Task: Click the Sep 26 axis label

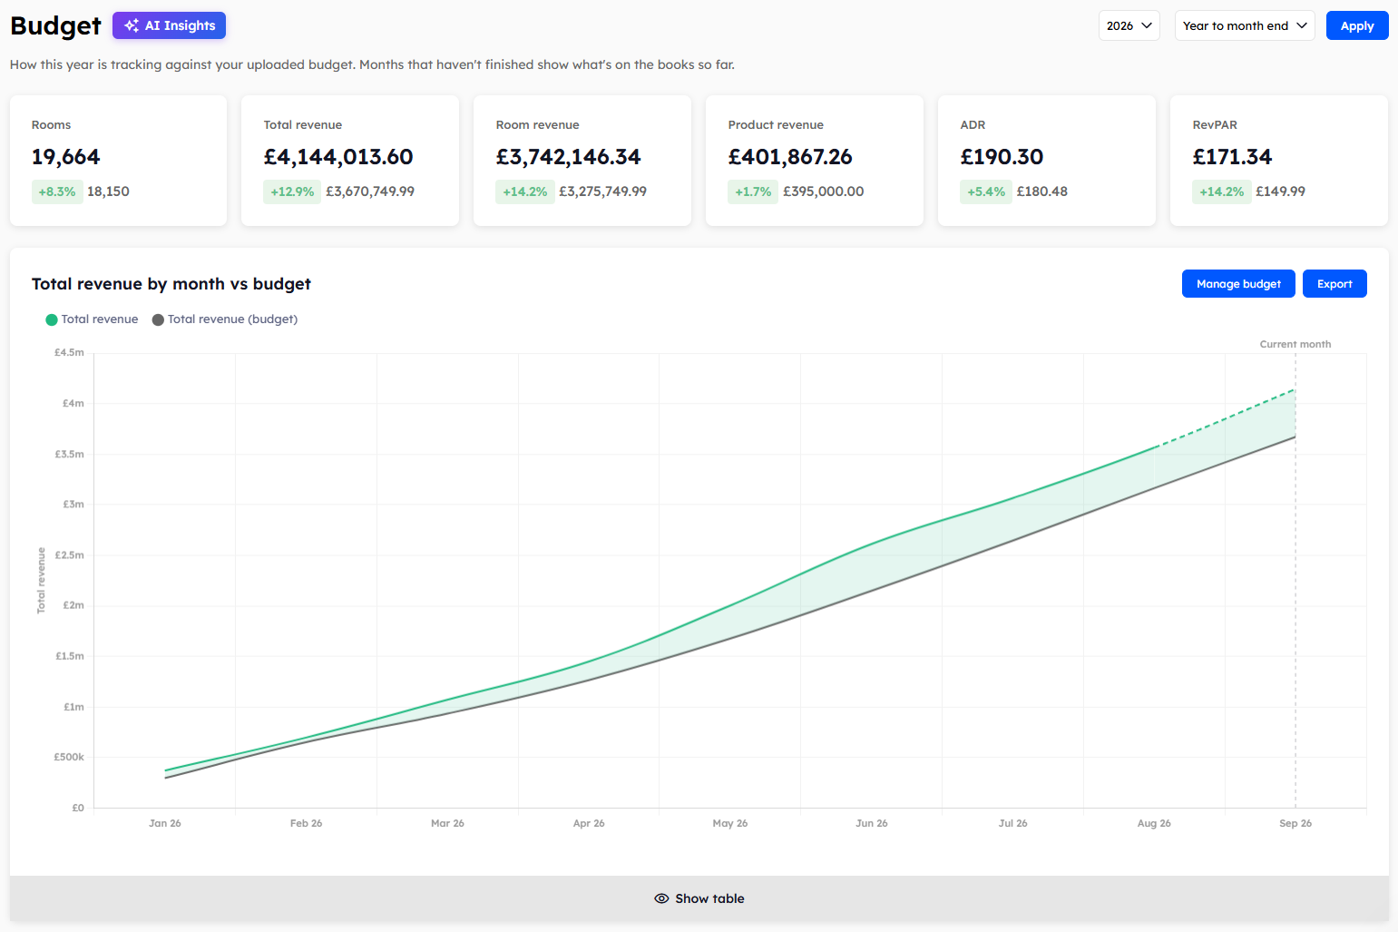Action: (x=1295, y=823)
